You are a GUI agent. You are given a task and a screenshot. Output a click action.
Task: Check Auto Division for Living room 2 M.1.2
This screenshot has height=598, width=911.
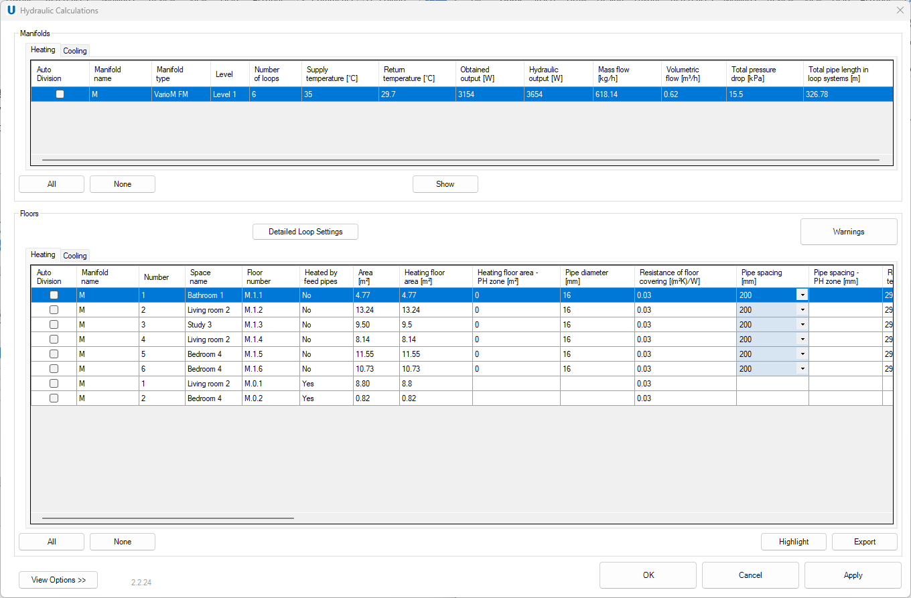click(x=54, y=310)
